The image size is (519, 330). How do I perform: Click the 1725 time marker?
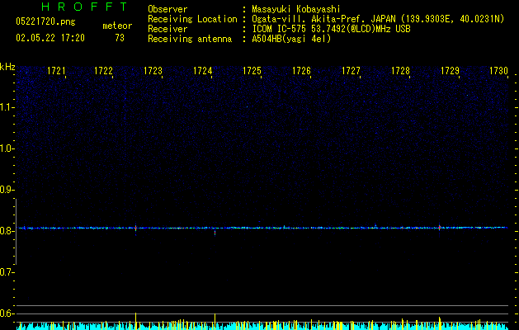click(x=252, y=71)
